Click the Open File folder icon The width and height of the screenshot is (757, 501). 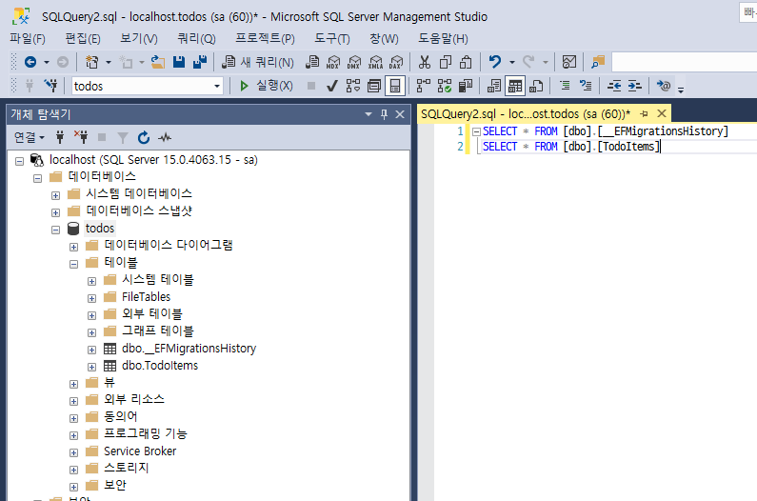pos(158,62)
